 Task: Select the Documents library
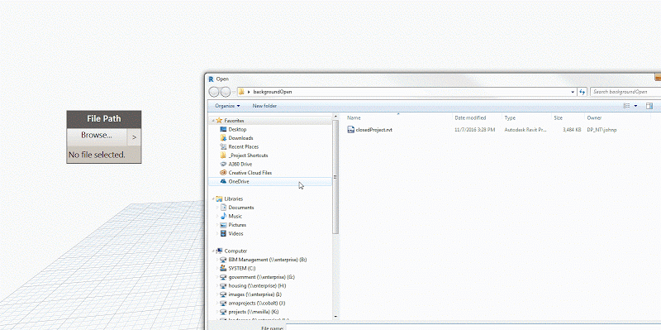240,208
